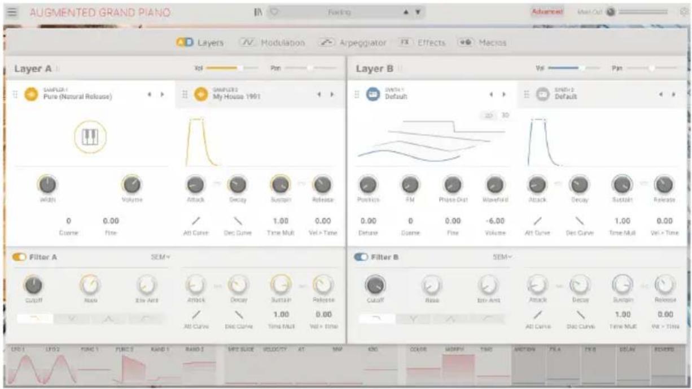
Task: Click the drag handle beside Sampler 1
Action: (15, 94)
